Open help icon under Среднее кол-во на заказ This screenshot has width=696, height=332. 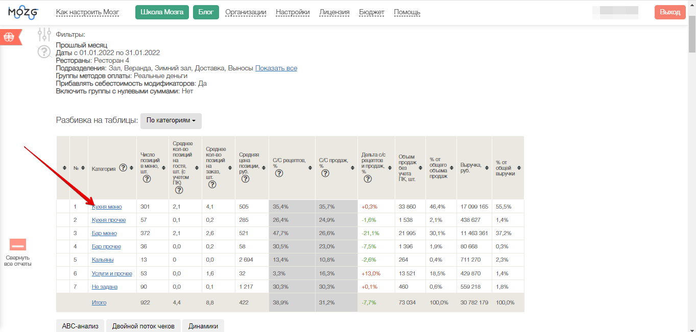click(x=212, y=185)
